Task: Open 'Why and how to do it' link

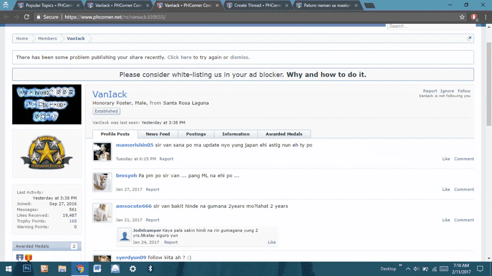Action: tap(326, 74)
